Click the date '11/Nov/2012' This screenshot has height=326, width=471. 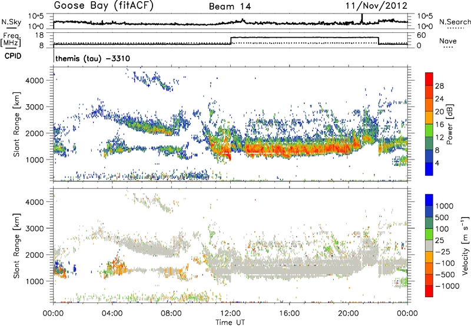[376, 6]
